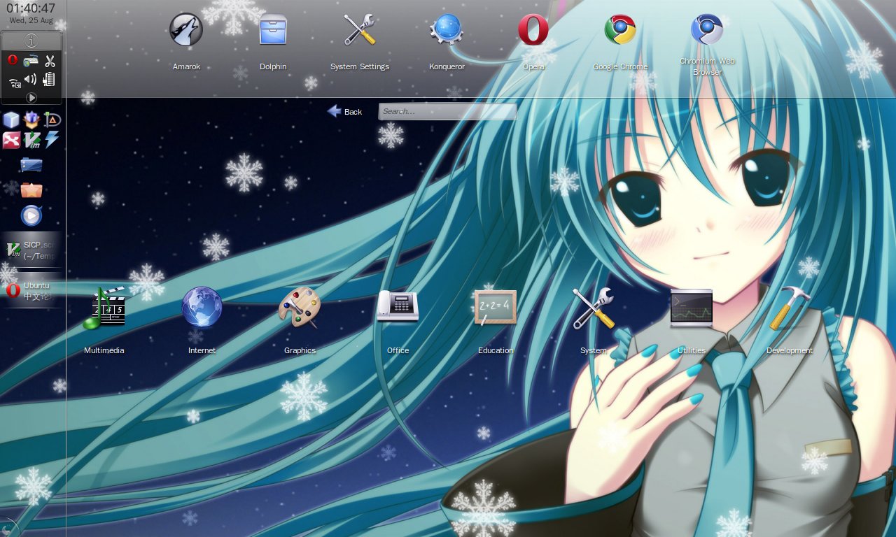The height and width of the screenshot is (537, 896).
Task: Go Back in the launcher
Action: coord(344,111)
